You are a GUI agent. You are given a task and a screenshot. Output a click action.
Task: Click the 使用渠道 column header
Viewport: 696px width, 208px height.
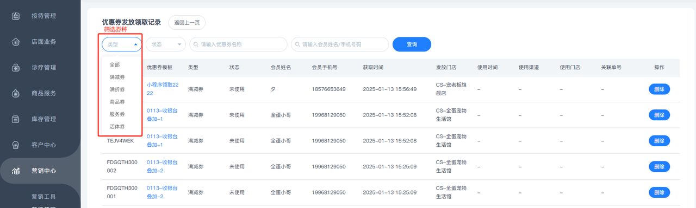click(x=529, y=68)
